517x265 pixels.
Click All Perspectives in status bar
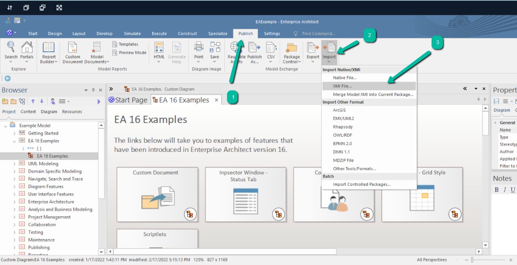(432, 260)
